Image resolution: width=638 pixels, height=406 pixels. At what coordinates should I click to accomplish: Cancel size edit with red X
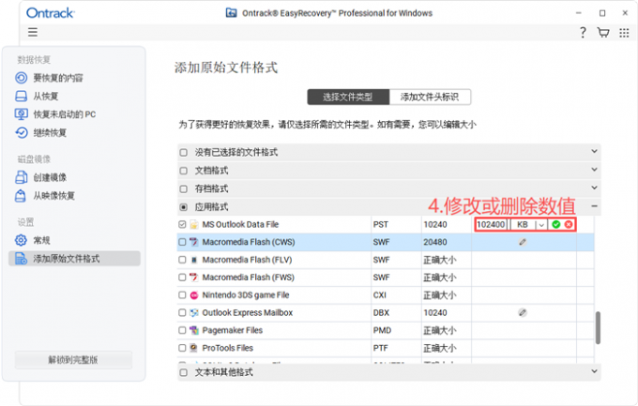(569, 224)
